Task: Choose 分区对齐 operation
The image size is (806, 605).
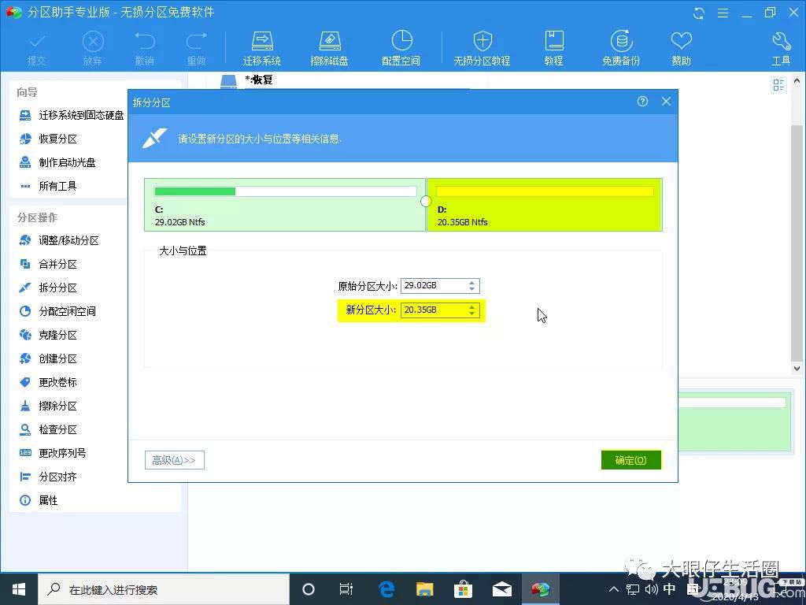Action: [x=48, y=477]
